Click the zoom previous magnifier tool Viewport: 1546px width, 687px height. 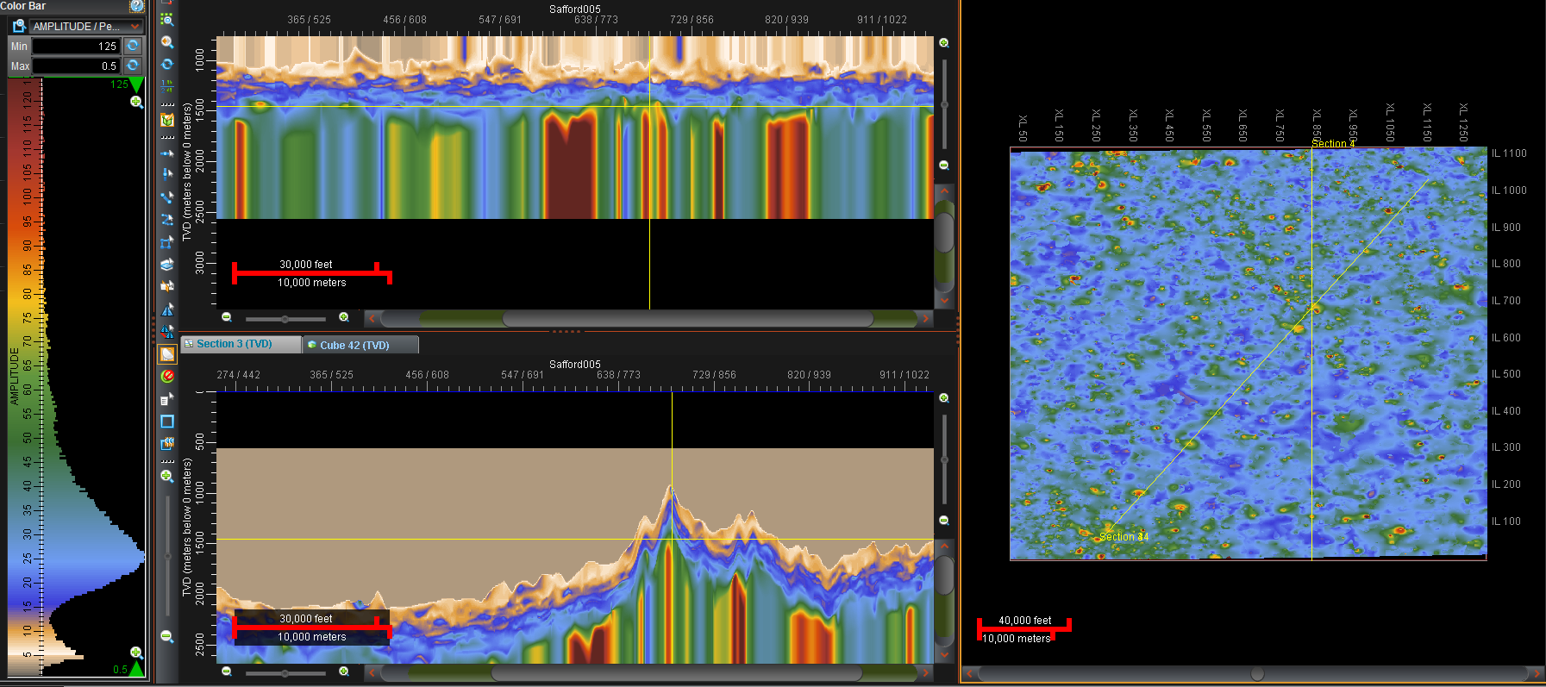pos(167,42)
